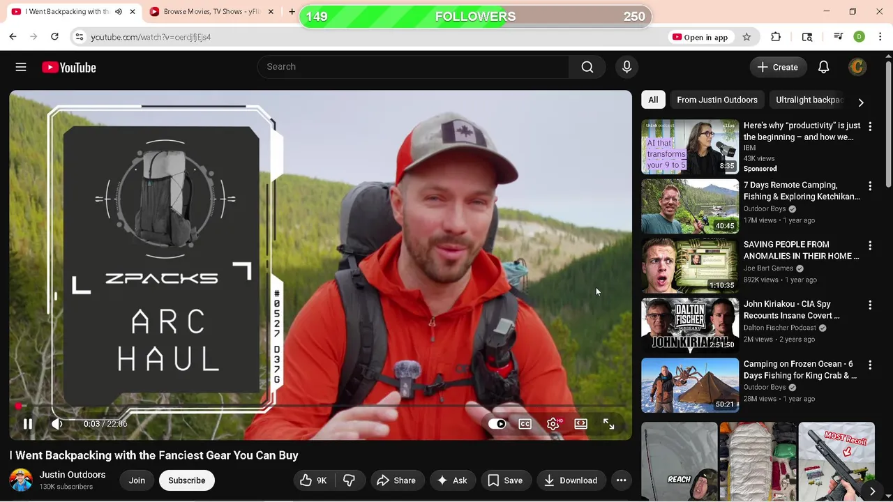The image size is (893, 502).
Task: Open IBM productivity video thumbnail
Action: coord(690,146)
